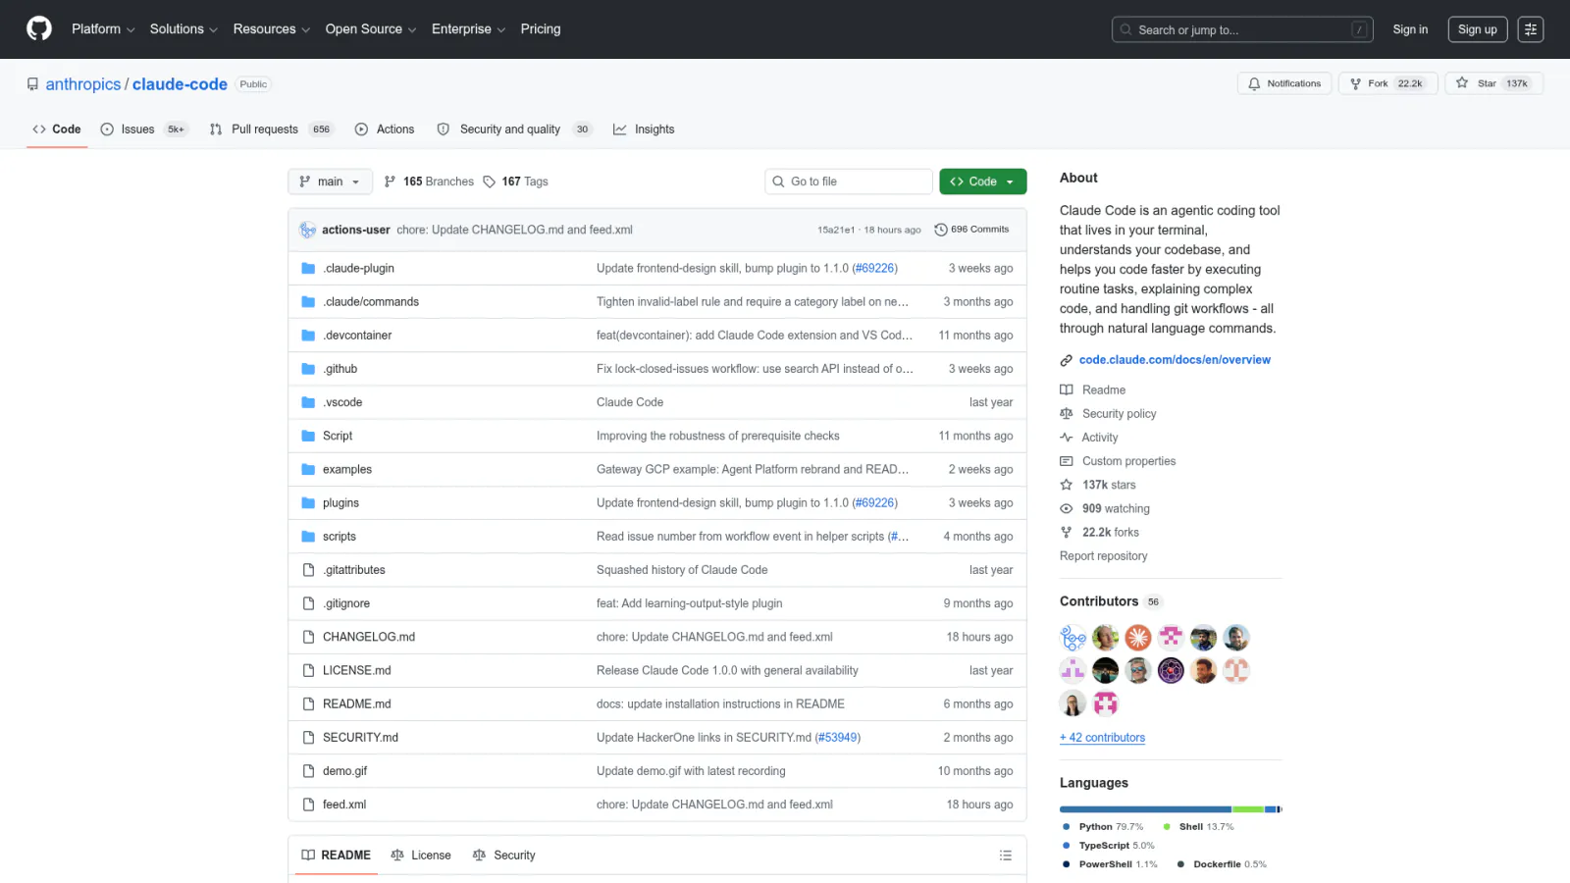Open the .gitignore file
This screenshot has width=1570, height=883.
click(x=346, y=603)
